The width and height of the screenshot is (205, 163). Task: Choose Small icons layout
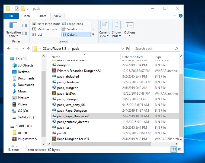(x=72, y=29)
